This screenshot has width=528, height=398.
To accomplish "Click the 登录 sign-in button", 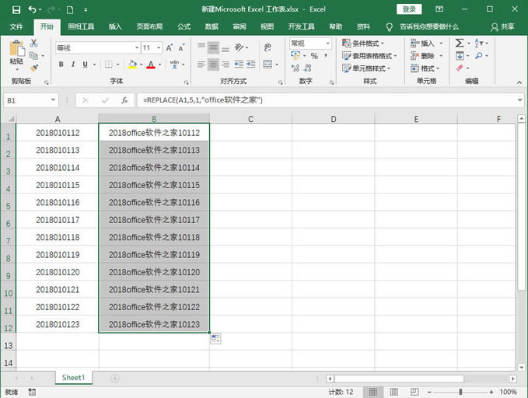I will pos(409,9).
